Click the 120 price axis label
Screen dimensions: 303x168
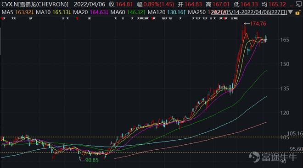285,113
